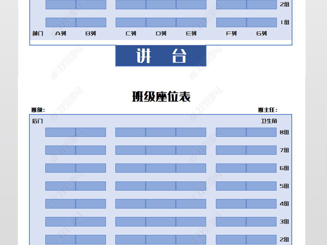The width and height of the screenshot is (327, 245).
Task: Click the 班级: field label
Action: (38, 110)
